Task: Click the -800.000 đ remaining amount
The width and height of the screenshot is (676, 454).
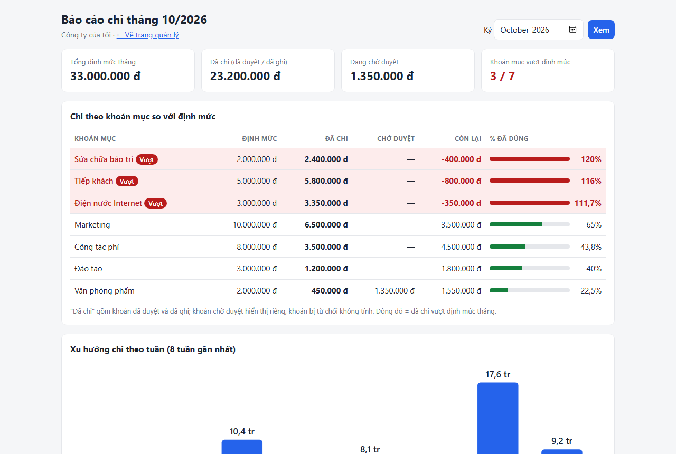Action: coord(462,181)
